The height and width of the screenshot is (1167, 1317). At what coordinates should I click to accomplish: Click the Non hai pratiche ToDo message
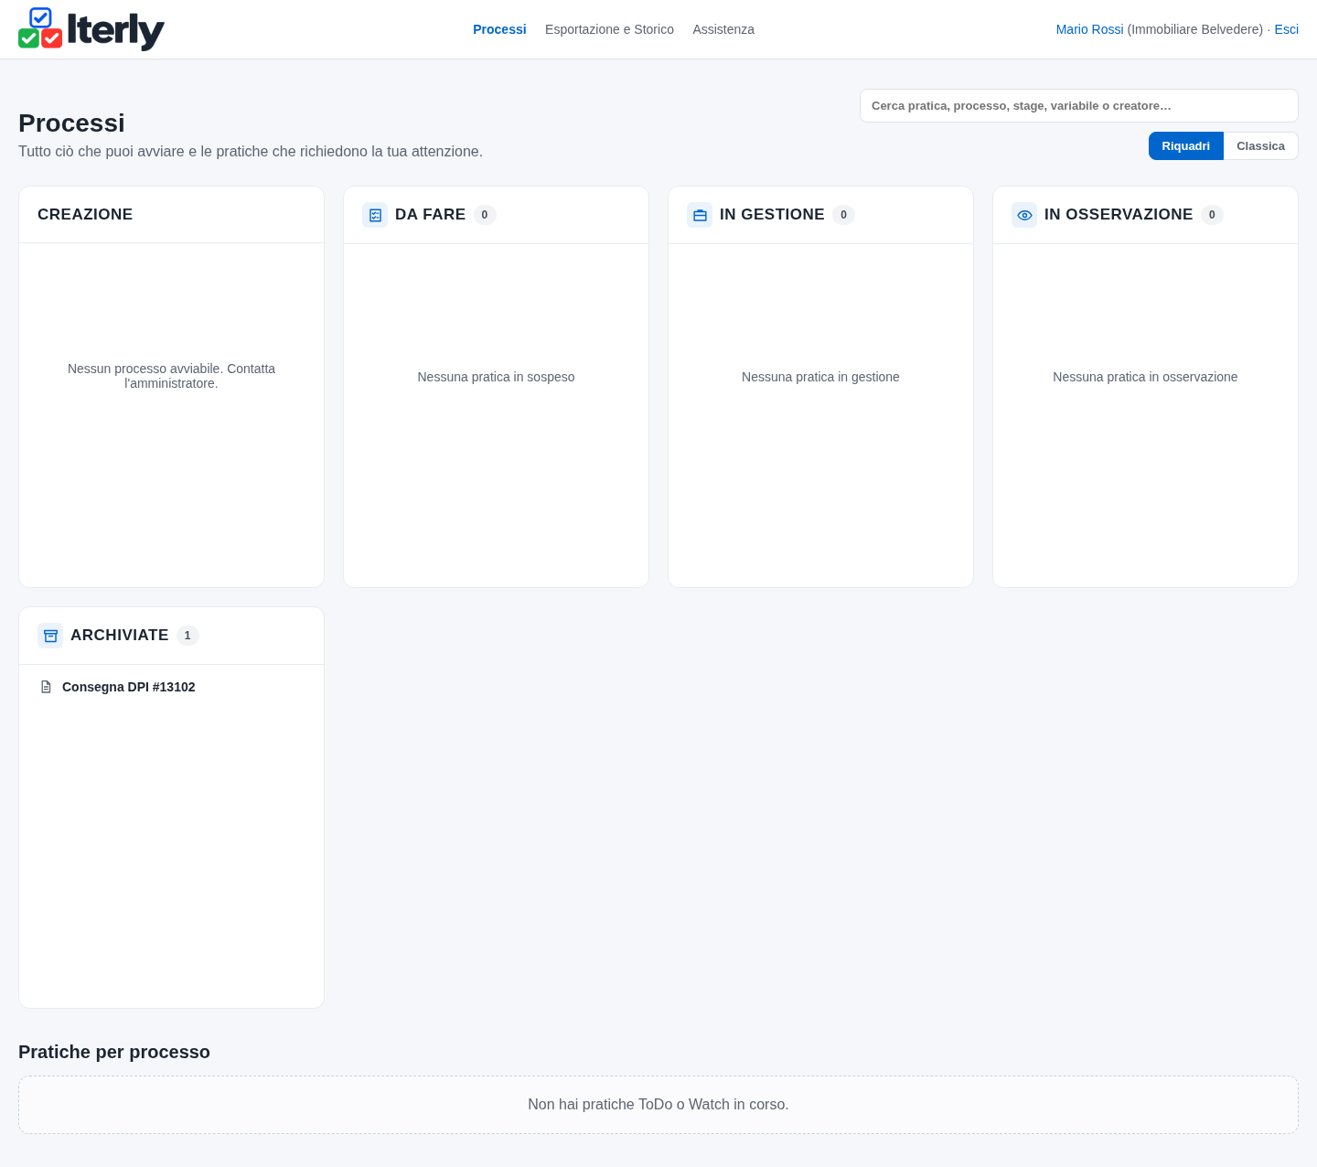[658, 1105]
